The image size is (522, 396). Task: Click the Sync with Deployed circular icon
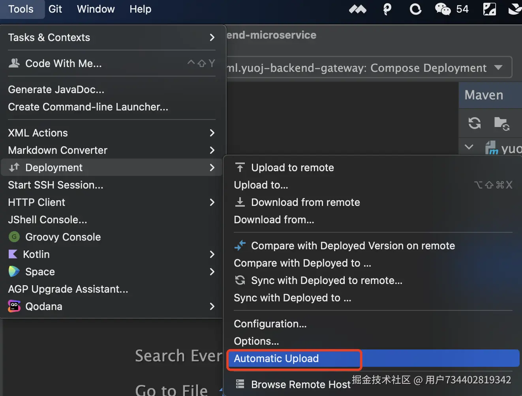(240, 280)
